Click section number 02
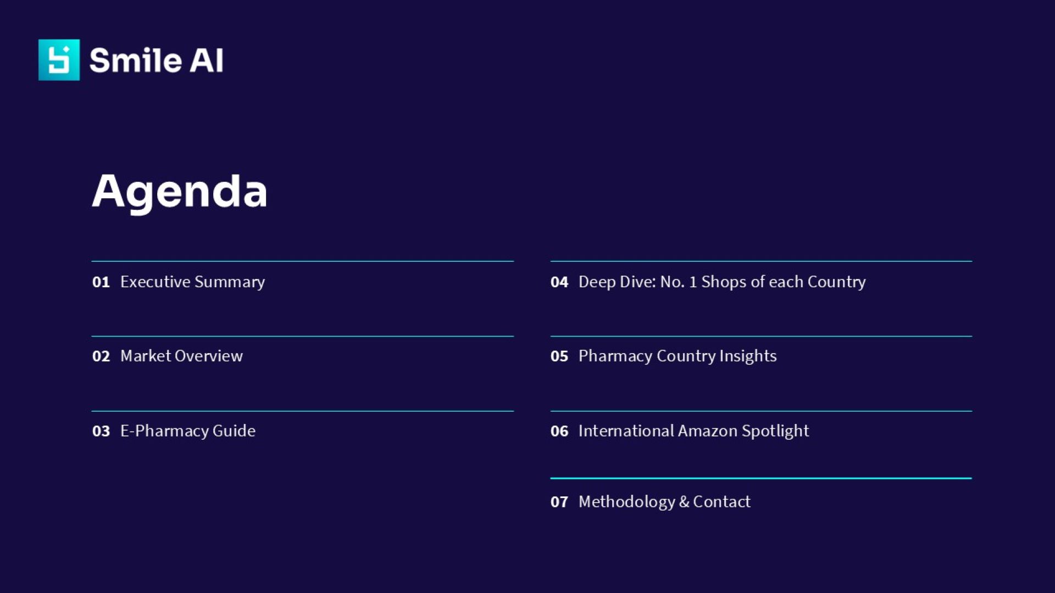 [101, 356]
